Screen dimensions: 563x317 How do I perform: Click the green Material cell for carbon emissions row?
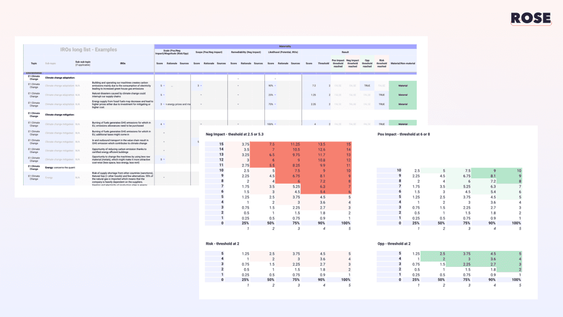point(402,85)
